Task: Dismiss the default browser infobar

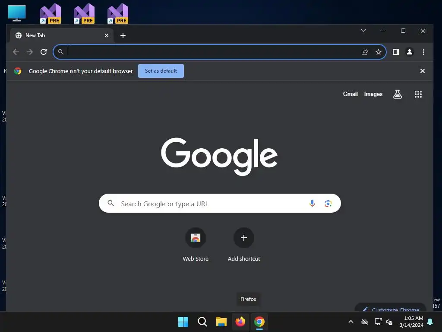Action: pos(422,71)
